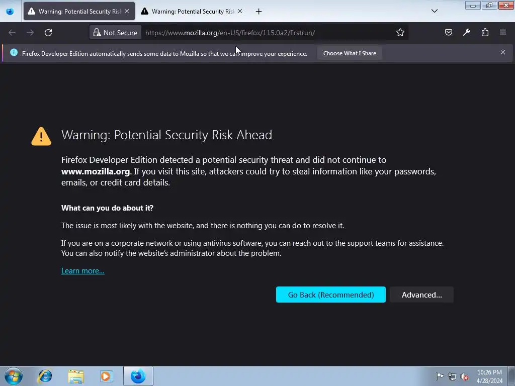515x386 pixels.
Task: Click the 'Warning: Potential Security Risk Ahead' heading
Action: coord(166,135)
